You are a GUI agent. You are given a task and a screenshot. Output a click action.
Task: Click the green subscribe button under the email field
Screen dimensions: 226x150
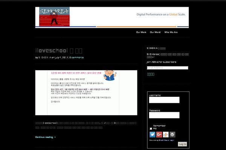(151, 74)
